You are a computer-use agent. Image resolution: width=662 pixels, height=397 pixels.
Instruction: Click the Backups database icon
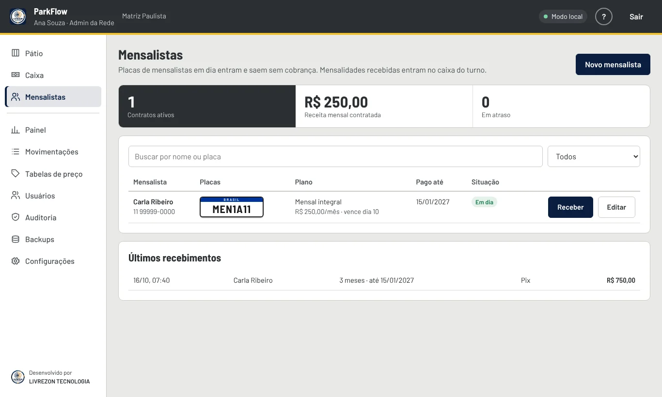[x=16, y=239]
